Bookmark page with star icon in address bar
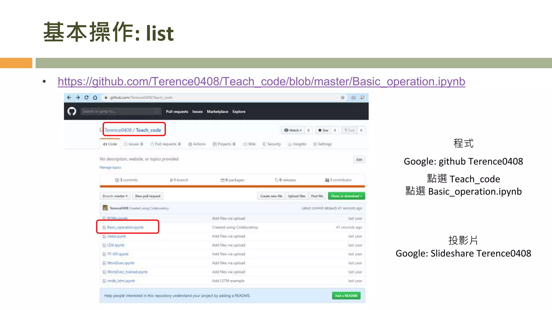 click(343, 97)
